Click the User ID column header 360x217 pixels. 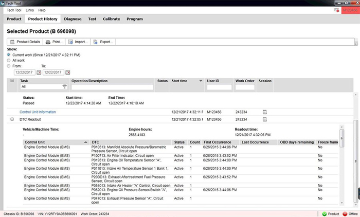[x=213, y=81]
